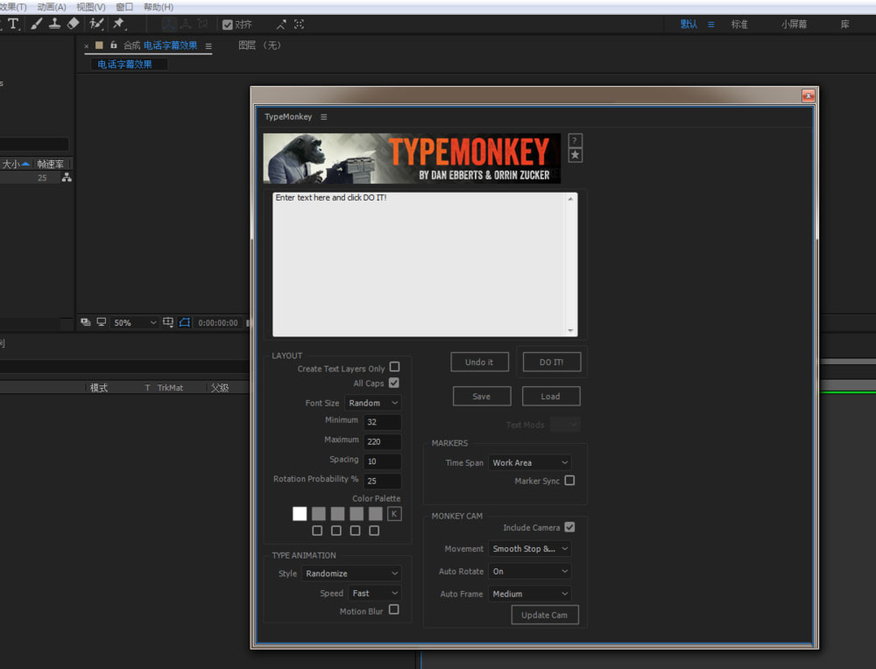
Task: Open the Font Size dropdown
Action: [373, 403]
